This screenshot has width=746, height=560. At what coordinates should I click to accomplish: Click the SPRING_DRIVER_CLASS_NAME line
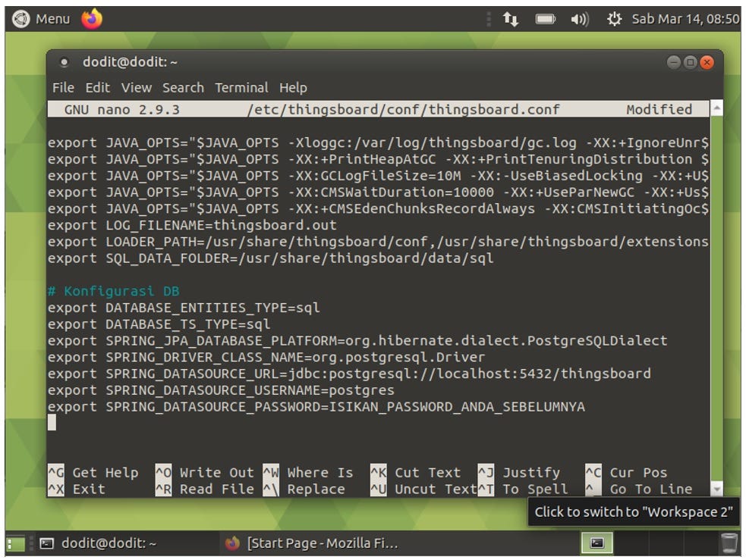pyautogui.click(x=266, y=357)
